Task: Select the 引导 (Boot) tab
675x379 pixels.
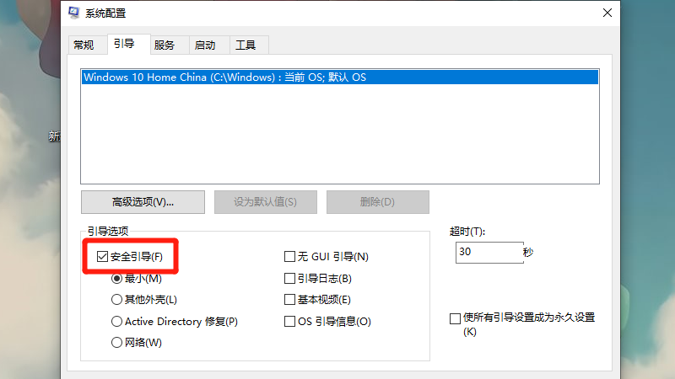Action: (123, 45)
